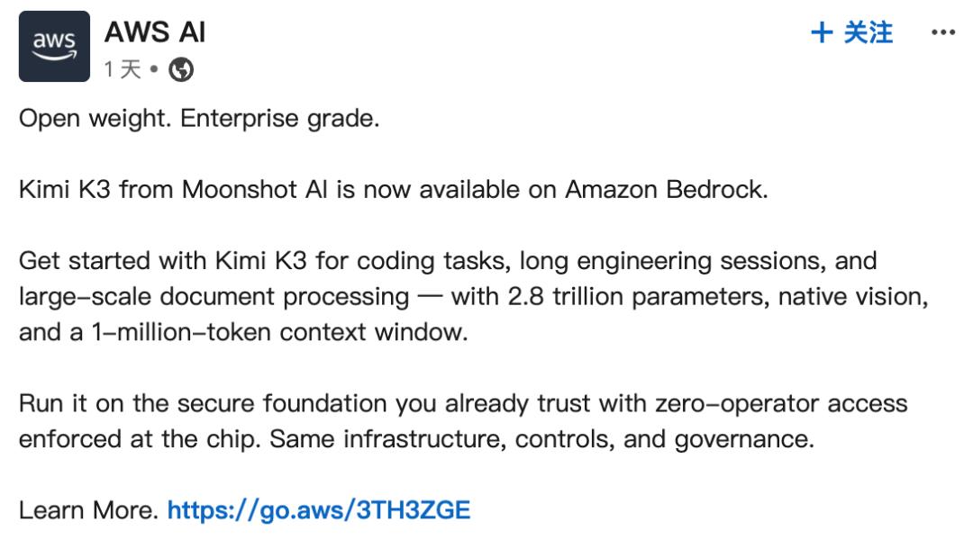Open the AWS logo profile avatar

[x=54, y=47]
